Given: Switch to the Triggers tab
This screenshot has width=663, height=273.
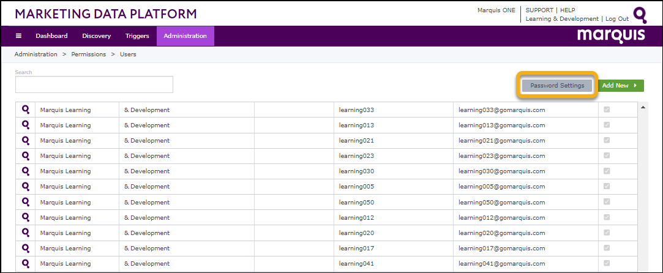Looking at the screenshot, I should [137, 36].
